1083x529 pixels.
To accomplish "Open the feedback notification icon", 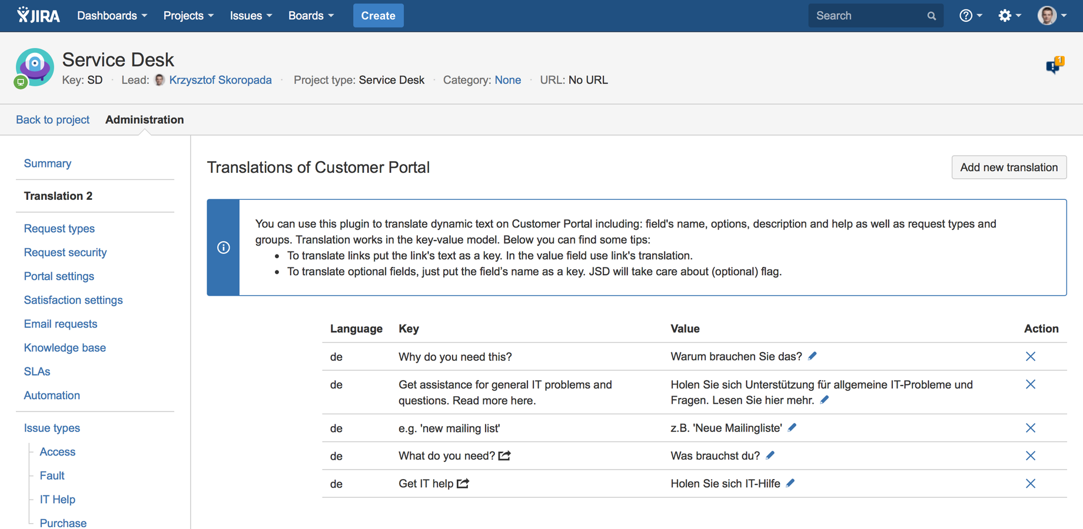I will 1054,65.
